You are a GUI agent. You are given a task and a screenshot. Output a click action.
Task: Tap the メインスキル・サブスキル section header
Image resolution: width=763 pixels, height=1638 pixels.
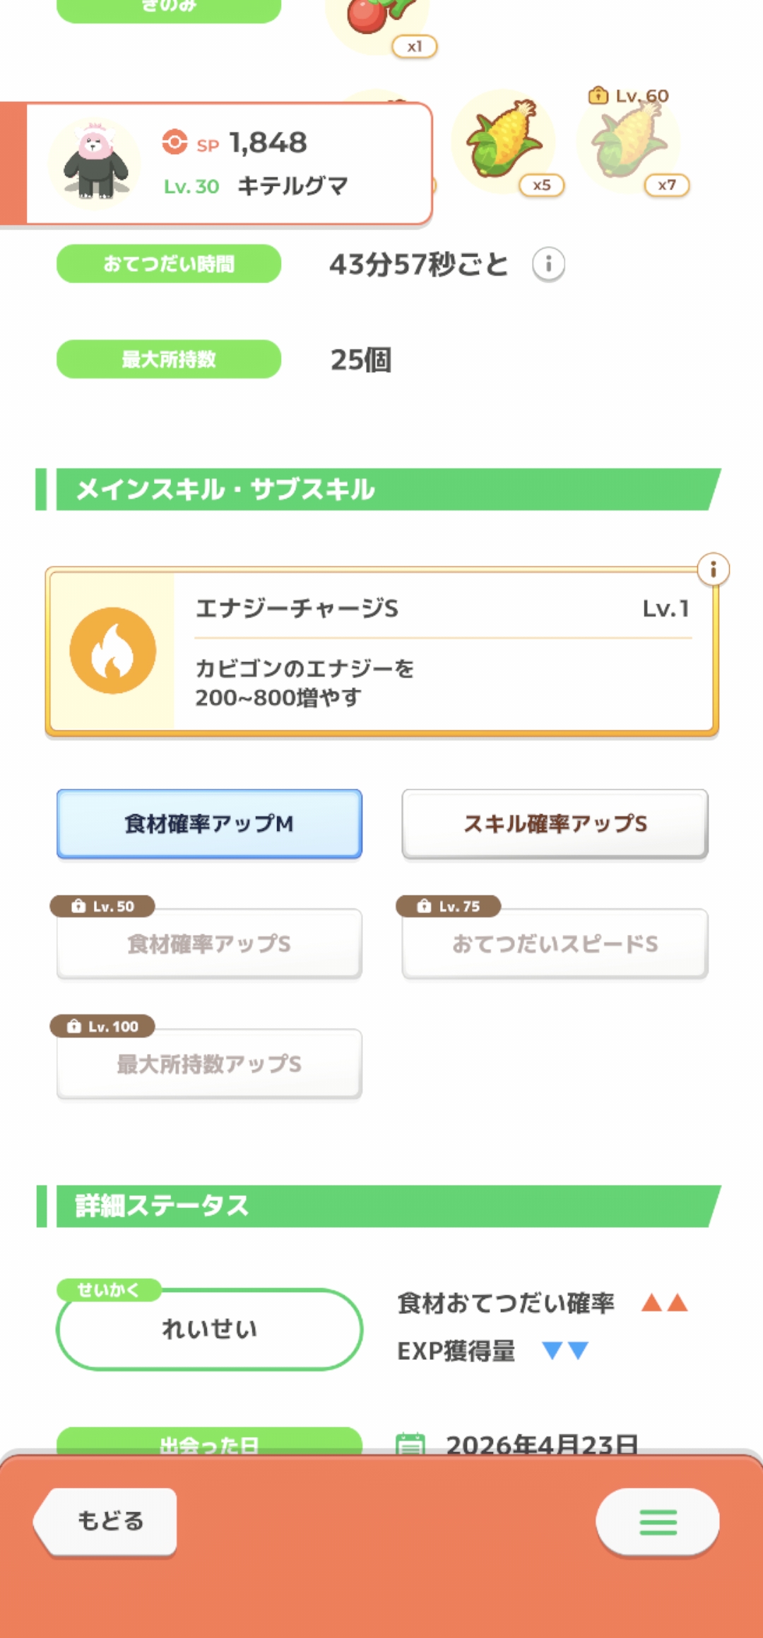pyautogui.click(x=381, y=489)
